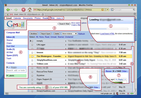Click the Gmail logo
This screenshot has height=98, width=141.
15,25
